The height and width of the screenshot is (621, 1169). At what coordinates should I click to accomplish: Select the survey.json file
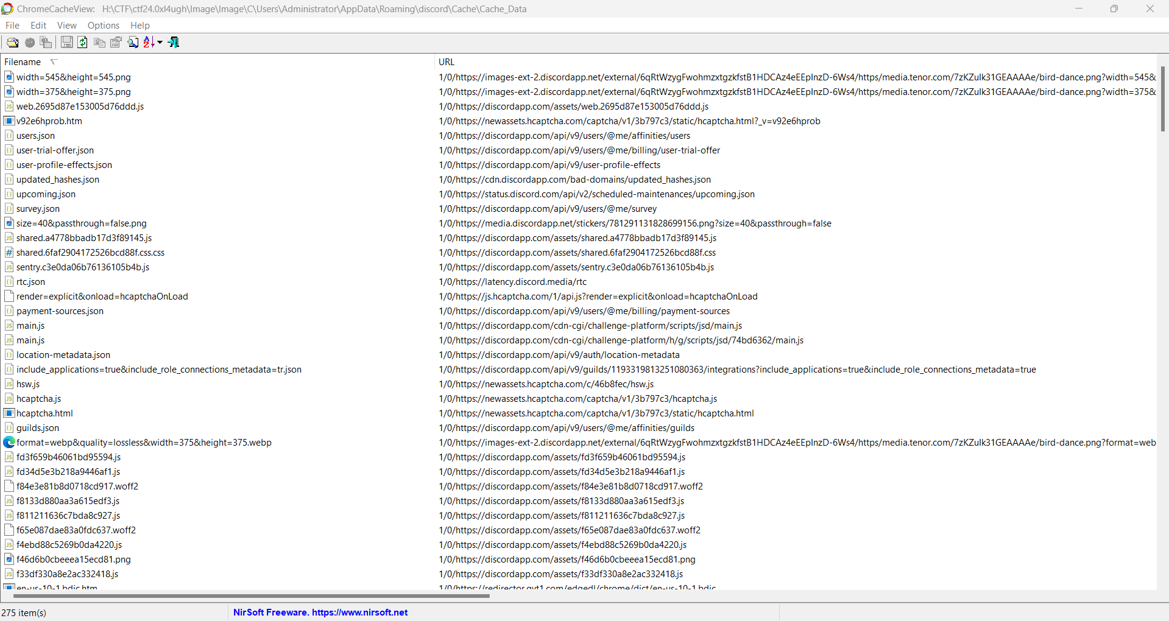tap(38, 208)
